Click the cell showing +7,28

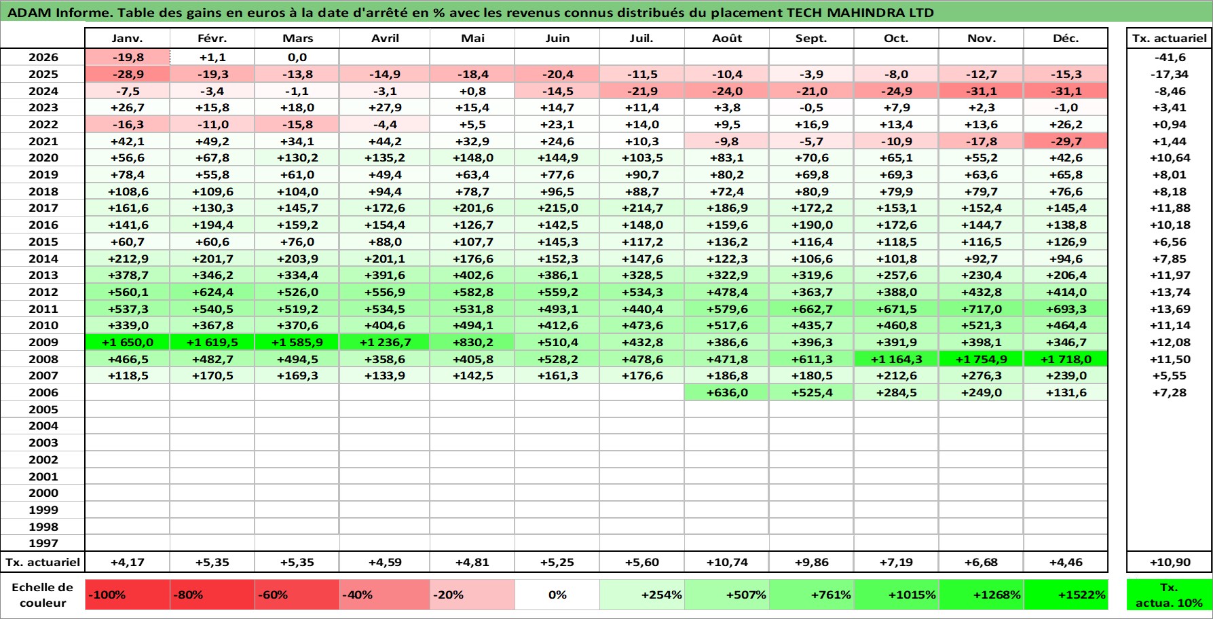[1169, 392]
